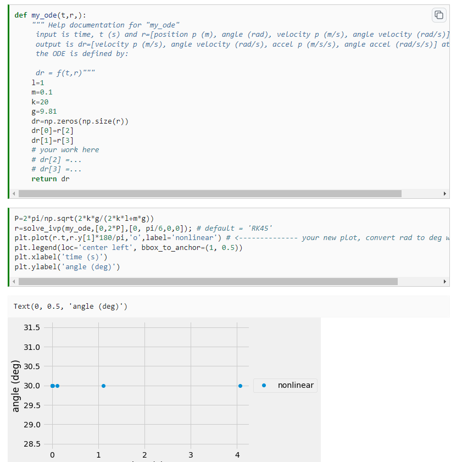The width and height of the screenshot is (451, 462).
Task: Click the data point just after time 1
Action: (x=103, y=386)
